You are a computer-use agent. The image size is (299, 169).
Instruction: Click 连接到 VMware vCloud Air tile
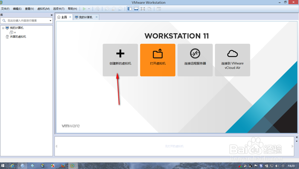coord(232,60)
